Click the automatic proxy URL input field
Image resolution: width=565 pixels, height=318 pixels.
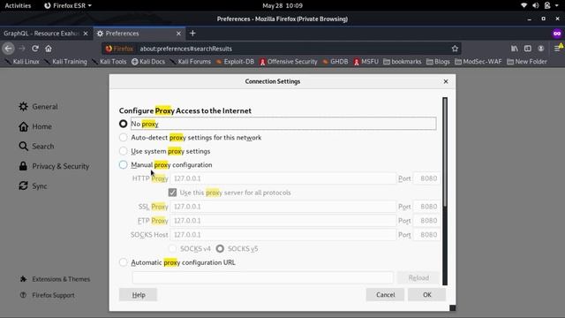[x=263, y=277]
